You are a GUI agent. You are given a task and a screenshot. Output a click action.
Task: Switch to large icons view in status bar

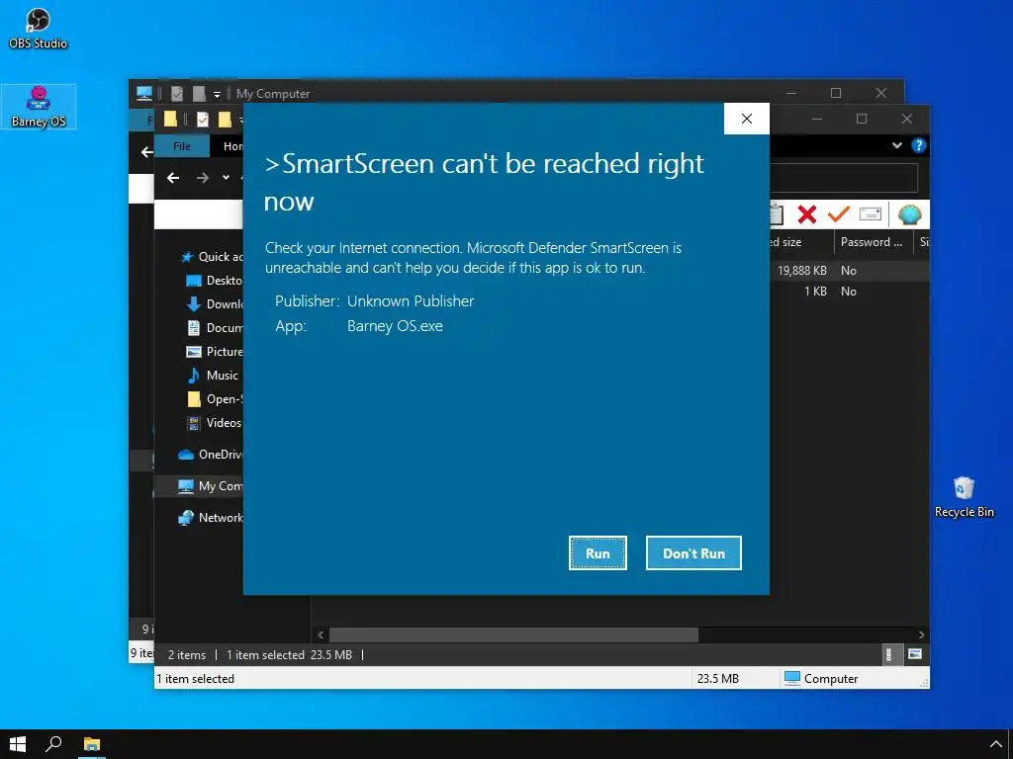pos(914,654)
